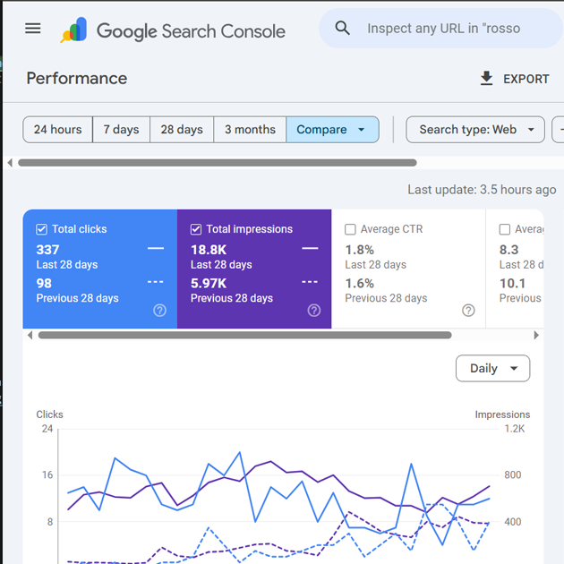564x564 pixels.
Task: Uncheck the Total impressions checkbox
Action: 196,229
